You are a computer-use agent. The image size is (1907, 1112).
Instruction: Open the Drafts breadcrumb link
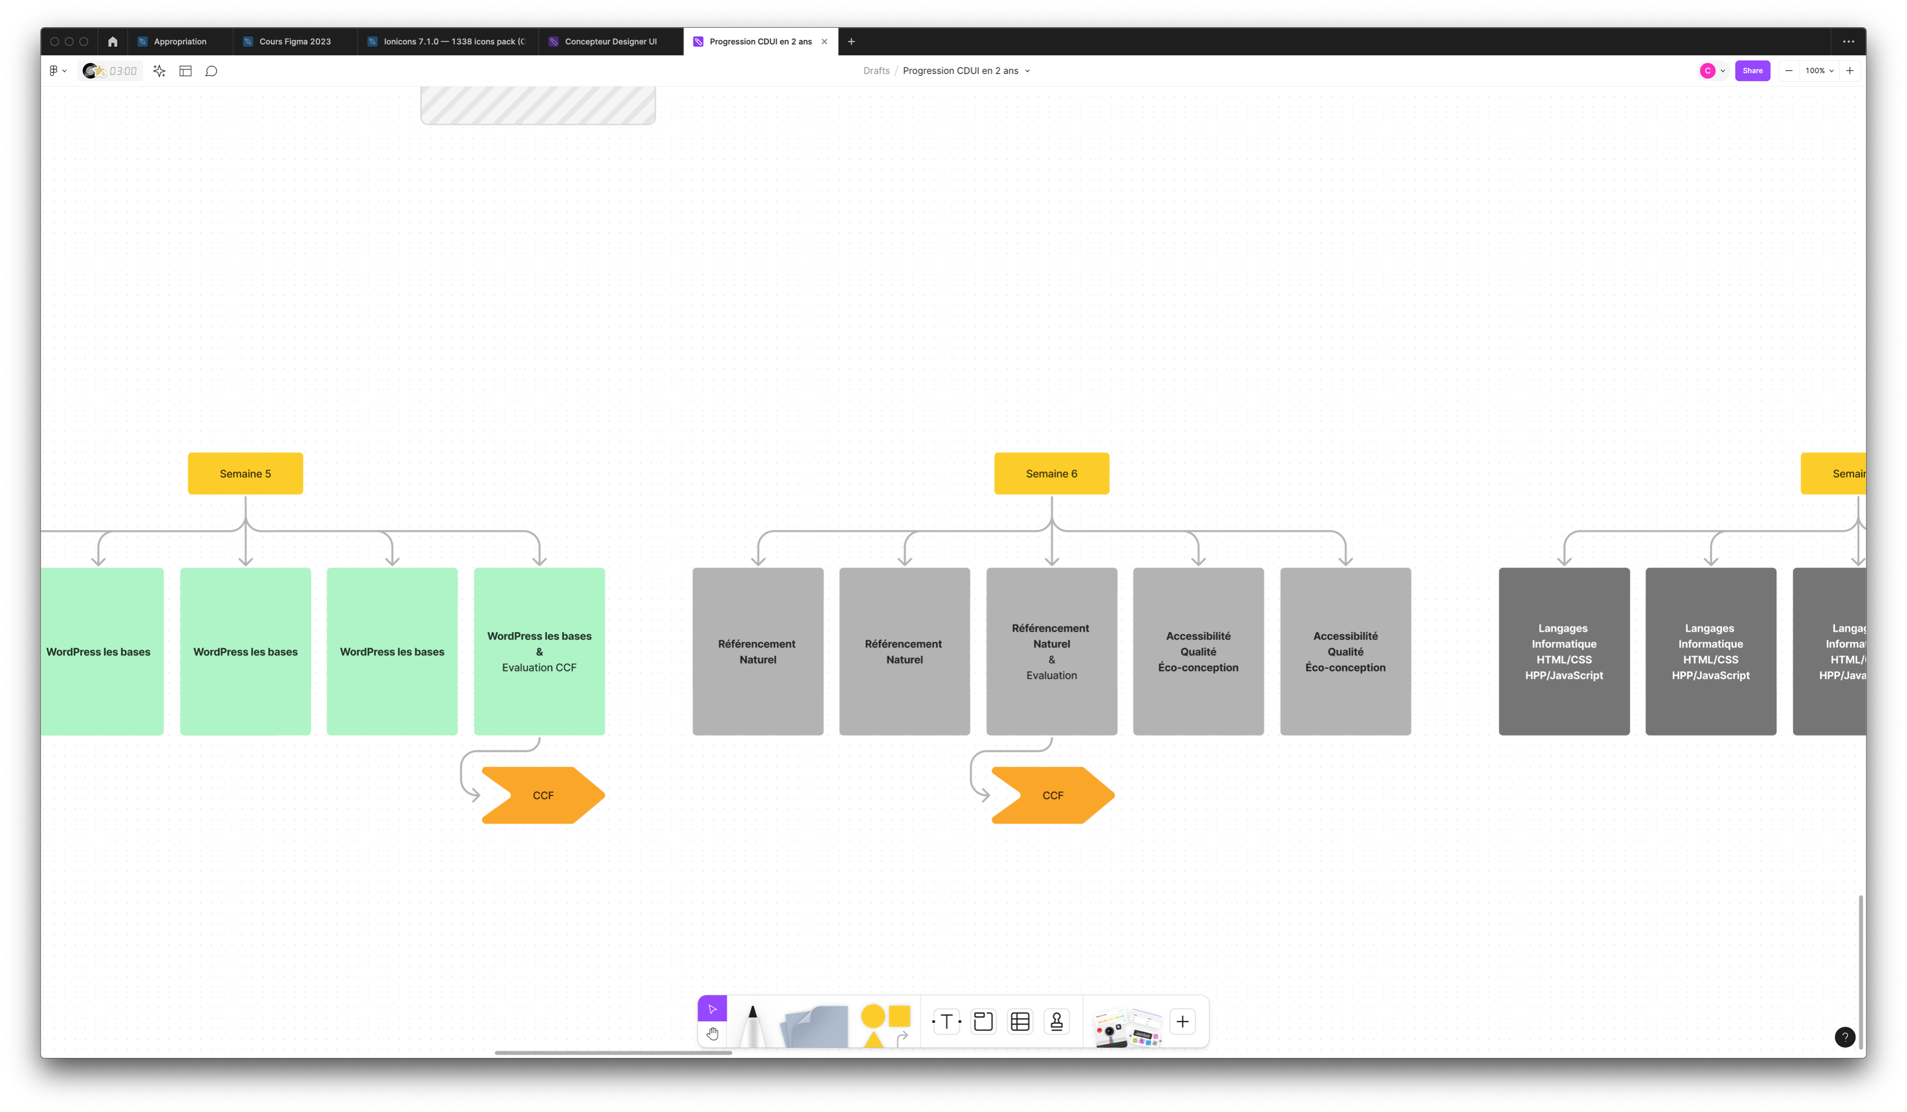pos(876,71)
